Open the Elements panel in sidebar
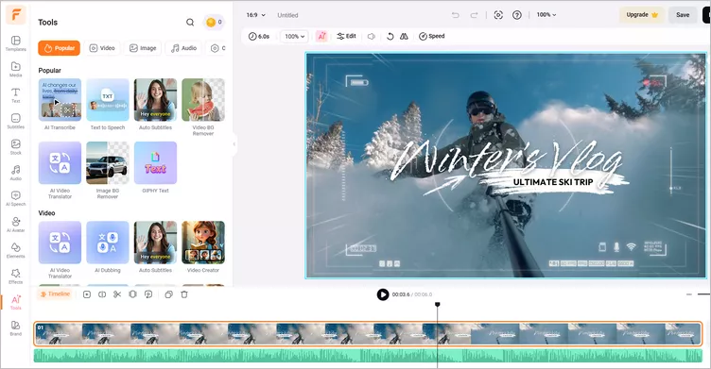Viewport: 711px width, 369px height. pos(16,250)
